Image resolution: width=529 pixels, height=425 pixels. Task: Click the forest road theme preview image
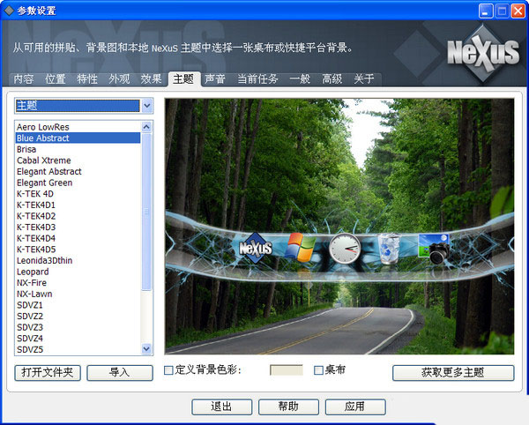pos(339,226)
